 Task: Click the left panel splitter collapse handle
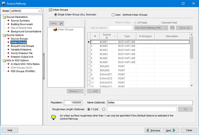pyautogui.click(x=43, y=66)
